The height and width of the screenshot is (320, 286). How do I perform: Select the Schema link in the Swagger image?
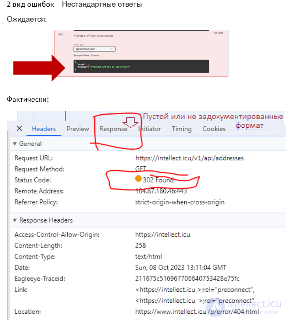(x=95, y=55)
